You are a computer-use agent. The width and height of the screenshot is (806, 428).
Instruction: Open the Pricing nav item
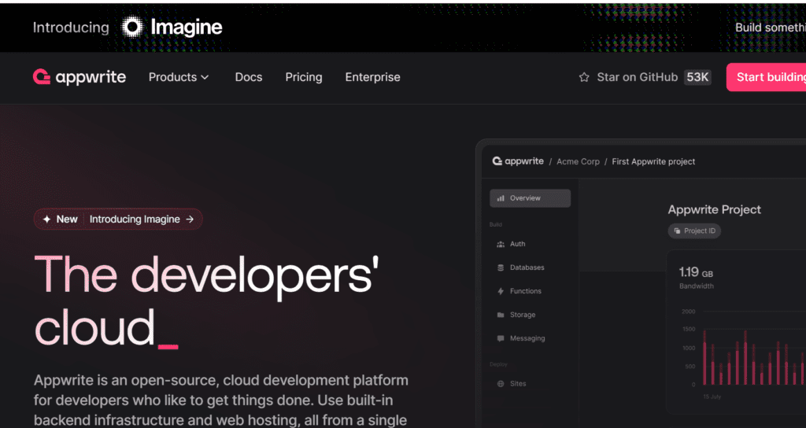(304, 77)
